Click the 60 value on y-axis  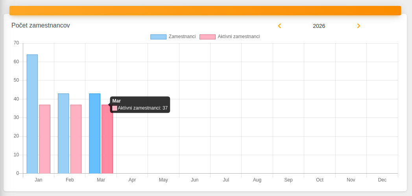[x=16, y=61]
